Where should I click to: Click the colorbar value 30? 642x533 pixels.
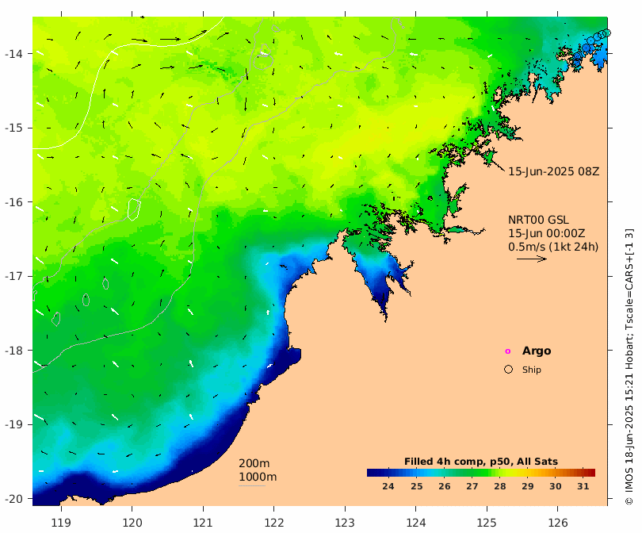point(555,486)
